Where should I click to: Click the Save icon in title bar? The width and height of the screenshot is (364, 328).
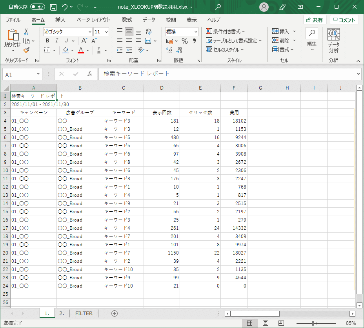pyautogui.click(x=53, y=7)
